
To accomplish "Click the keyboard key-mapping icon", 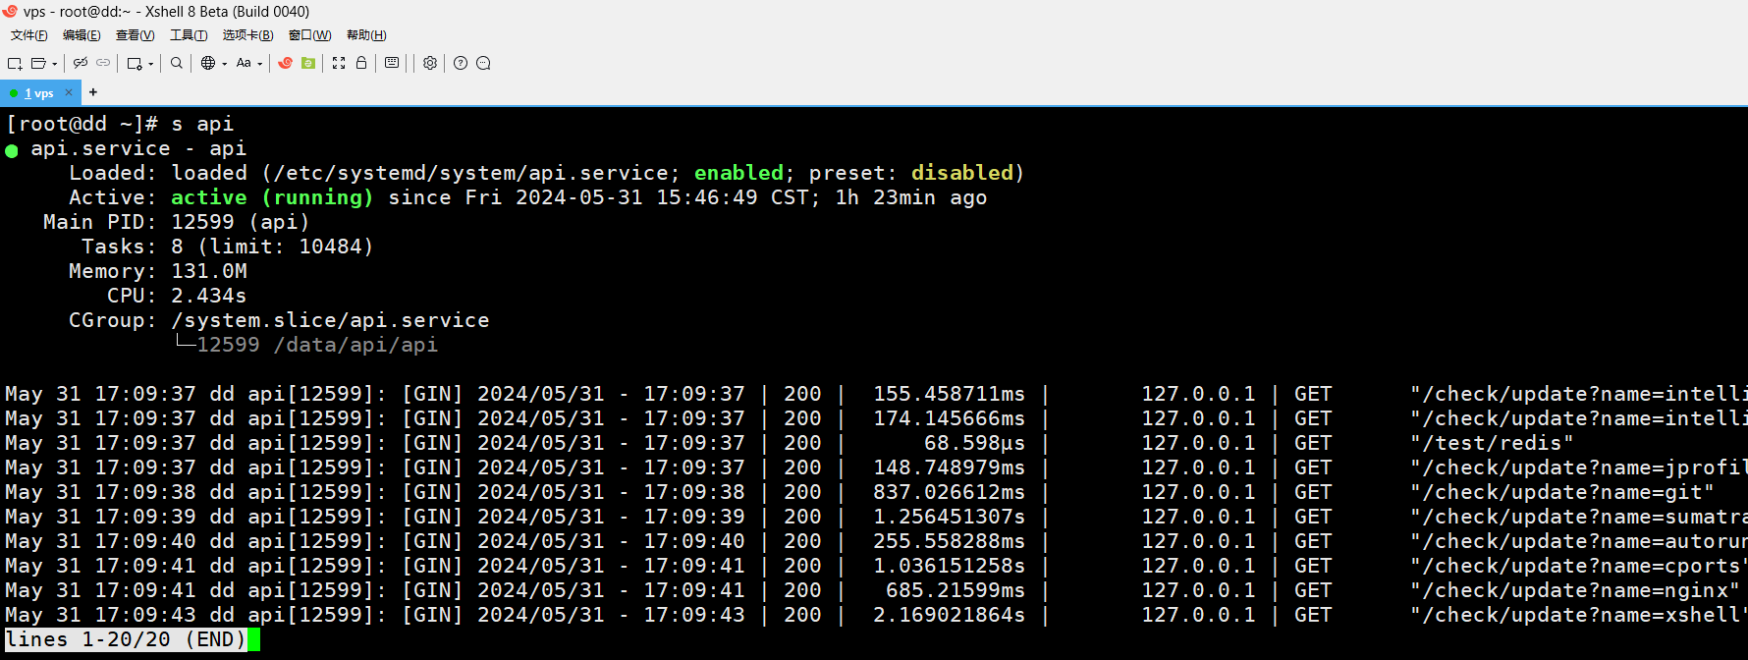I will (x=392, y=63).
